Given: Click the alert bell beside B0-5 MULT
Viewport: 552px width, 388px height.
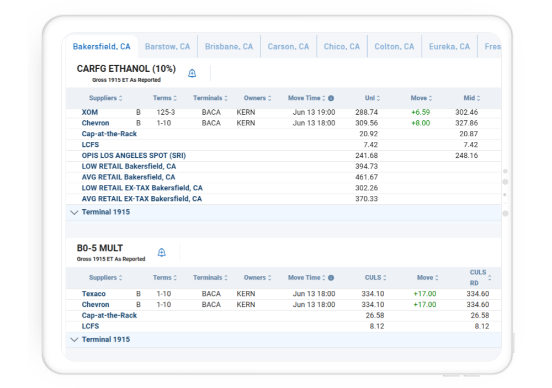Looking at the screenshot, I should pos(162,253).
